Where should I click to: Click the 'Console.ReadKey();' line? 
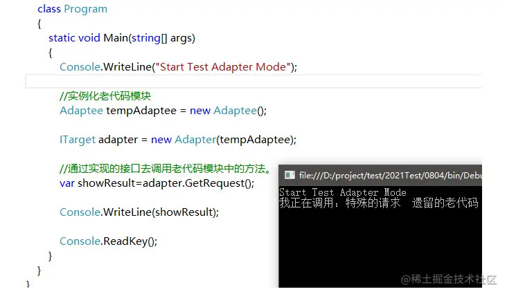pyautogui.click(x=108, y=241)
